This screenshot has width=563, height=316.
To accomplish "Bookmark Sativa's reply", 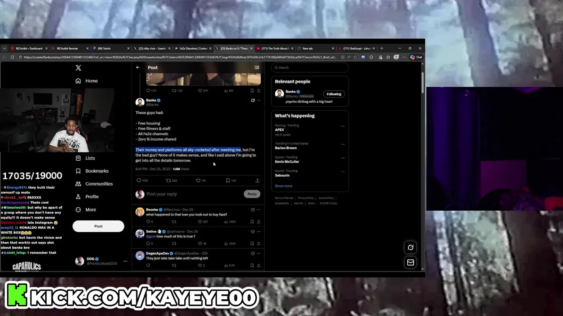I will (x=252, y=244).
